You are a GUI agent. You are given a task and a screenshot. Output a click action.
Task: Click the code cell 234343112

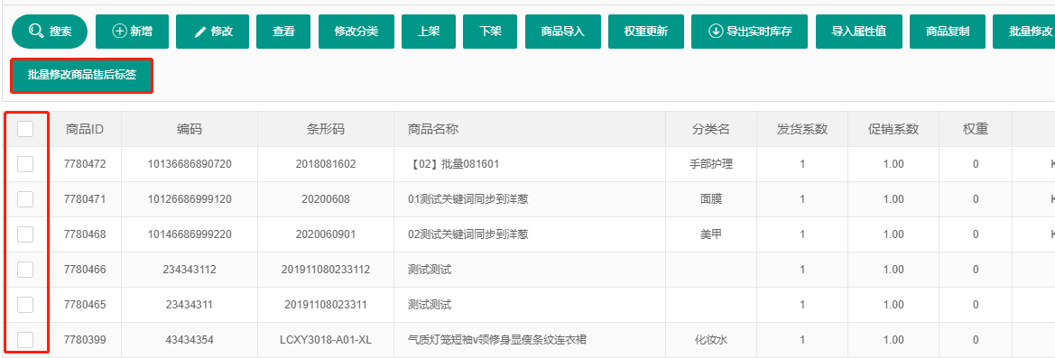point(190,270)
